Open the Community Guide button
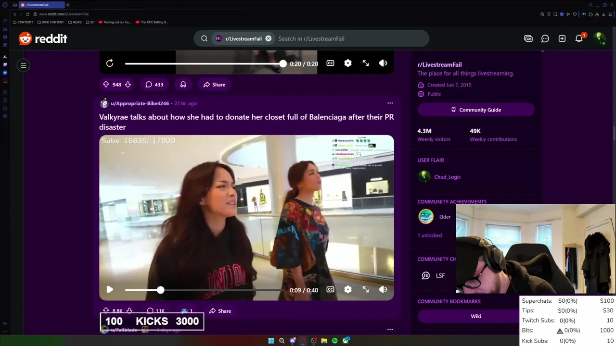616x346 pixels. pos(476,110)
